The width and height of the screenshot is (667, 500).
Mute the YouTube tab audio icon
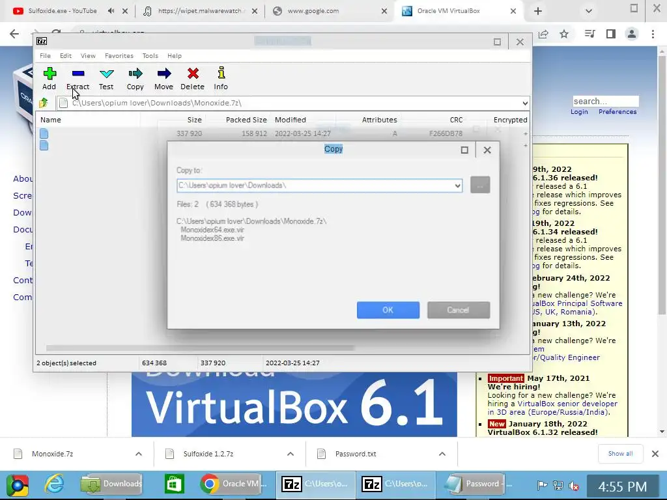tap(111, 10)
